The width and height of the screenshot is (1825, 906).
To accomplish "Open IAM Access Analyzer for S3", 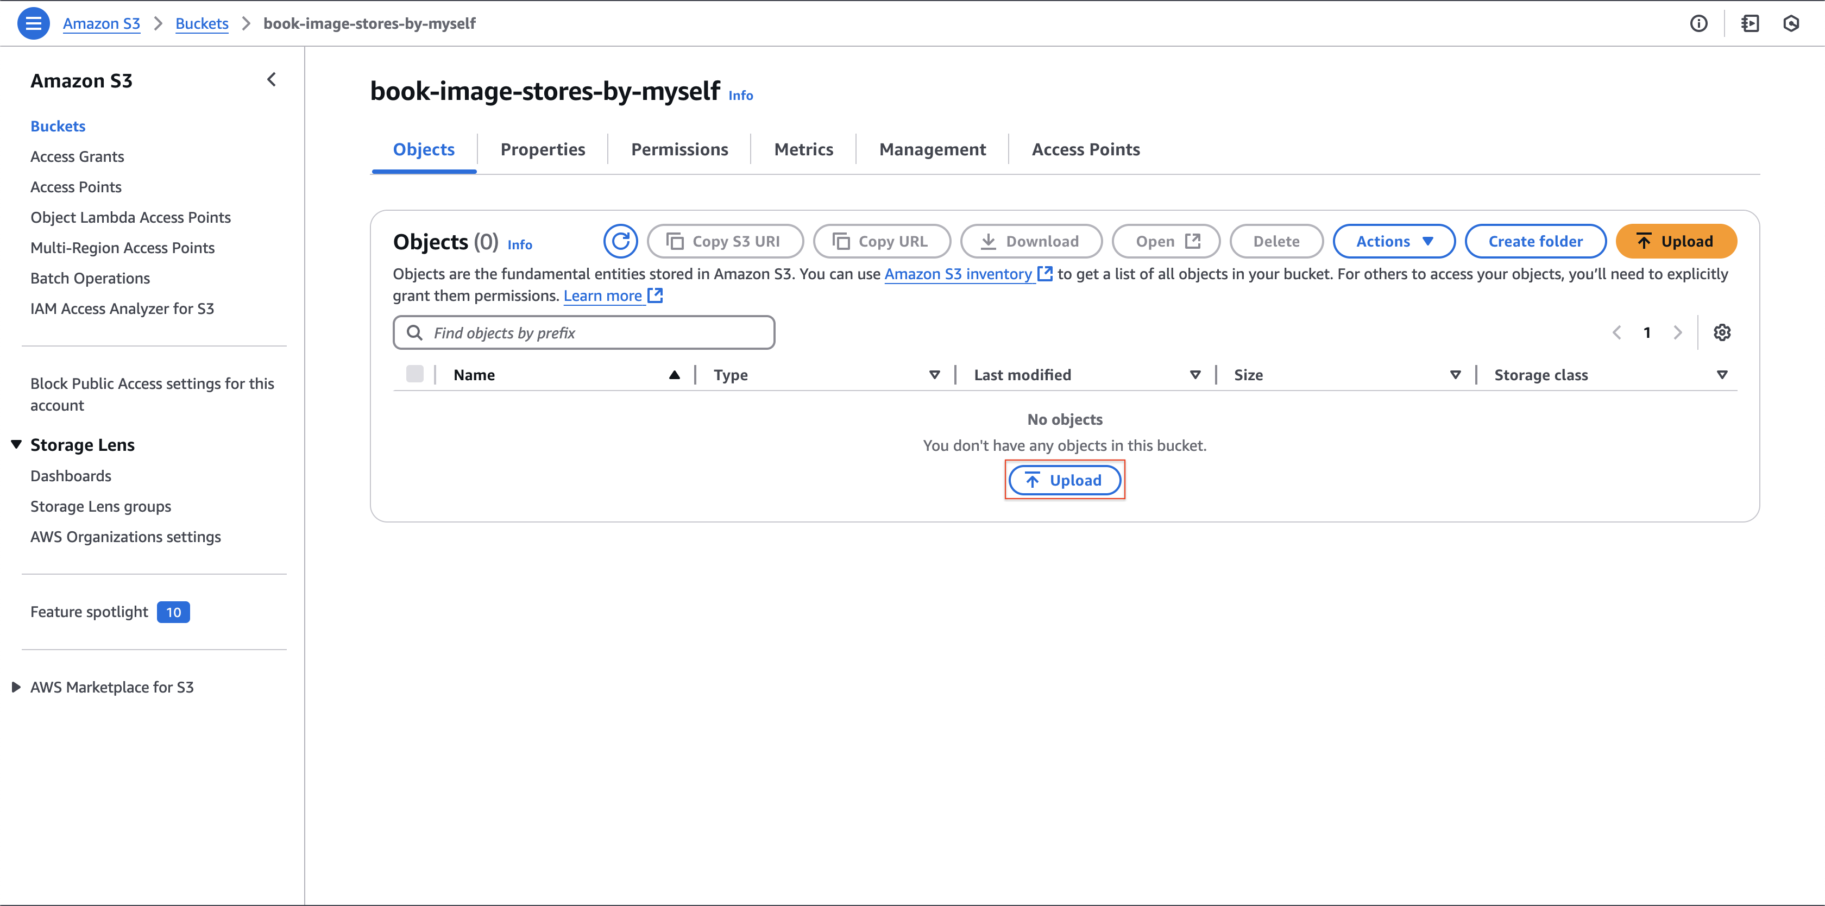I will (122, 309).
